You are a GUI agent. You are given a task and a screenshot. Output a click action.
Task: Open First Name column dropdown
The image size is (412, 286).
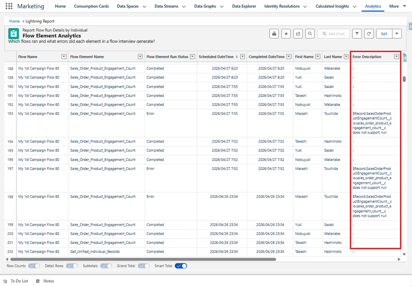(318, 57)
